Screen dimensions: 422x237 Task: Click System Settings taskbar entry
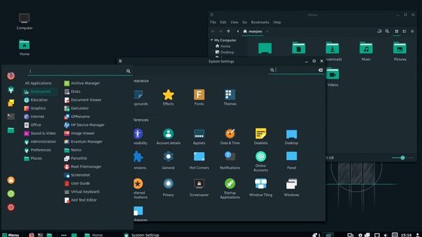(x=142, y=235)
